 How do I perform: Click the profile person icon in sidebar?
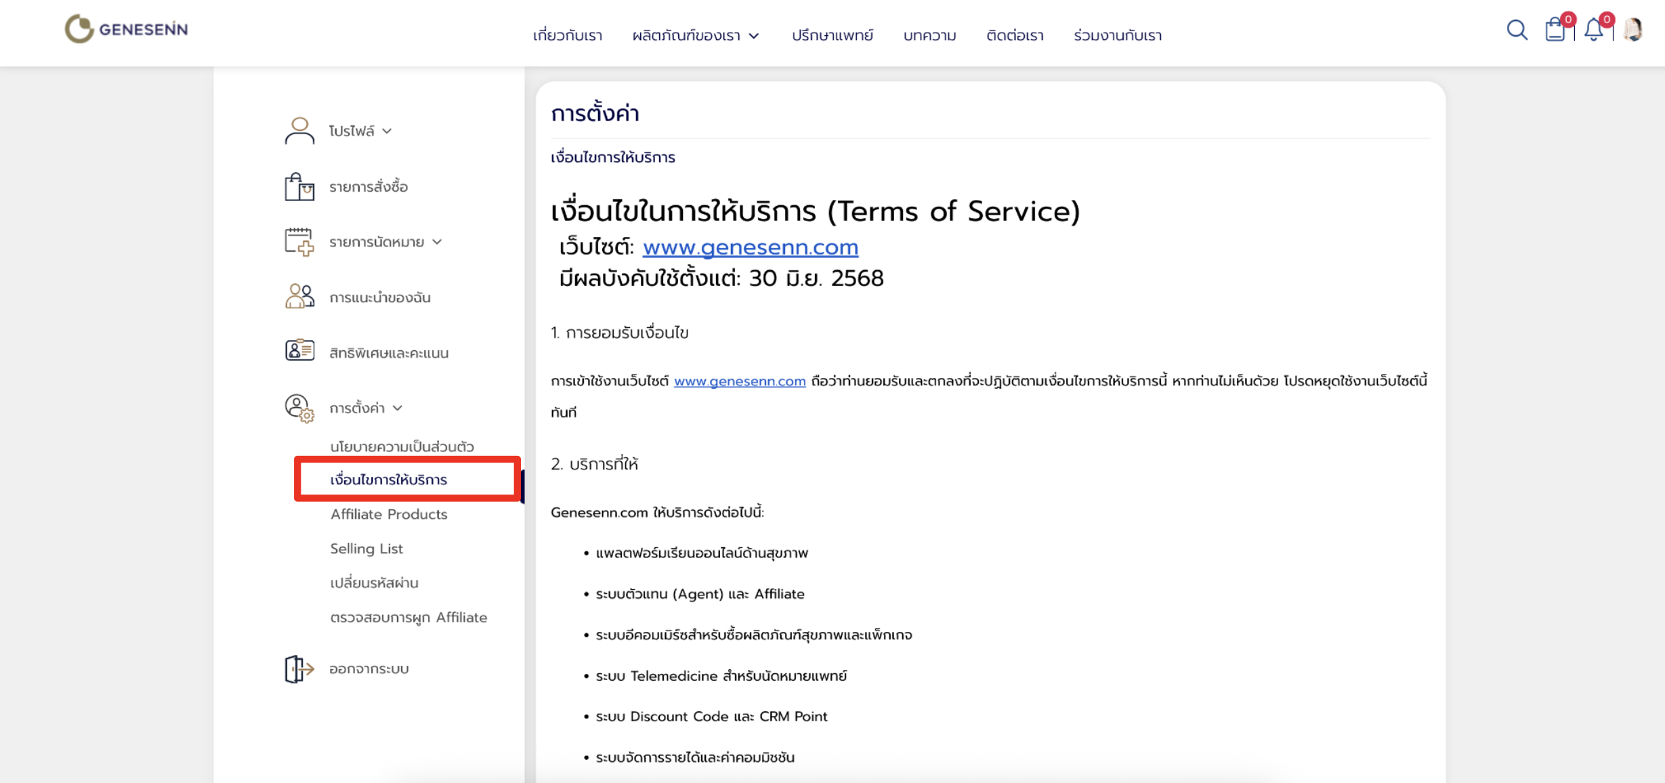pyautogui.click(x=299, y=131)
